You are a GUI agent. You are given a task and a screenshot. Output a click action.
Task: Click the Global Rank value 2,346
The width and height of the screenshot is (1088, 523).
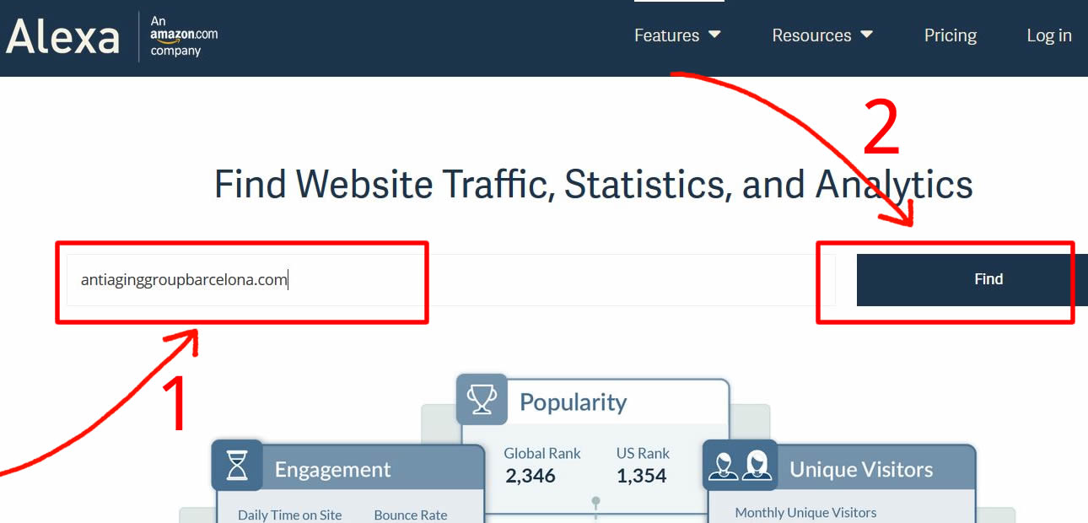[x=531, y=476]
